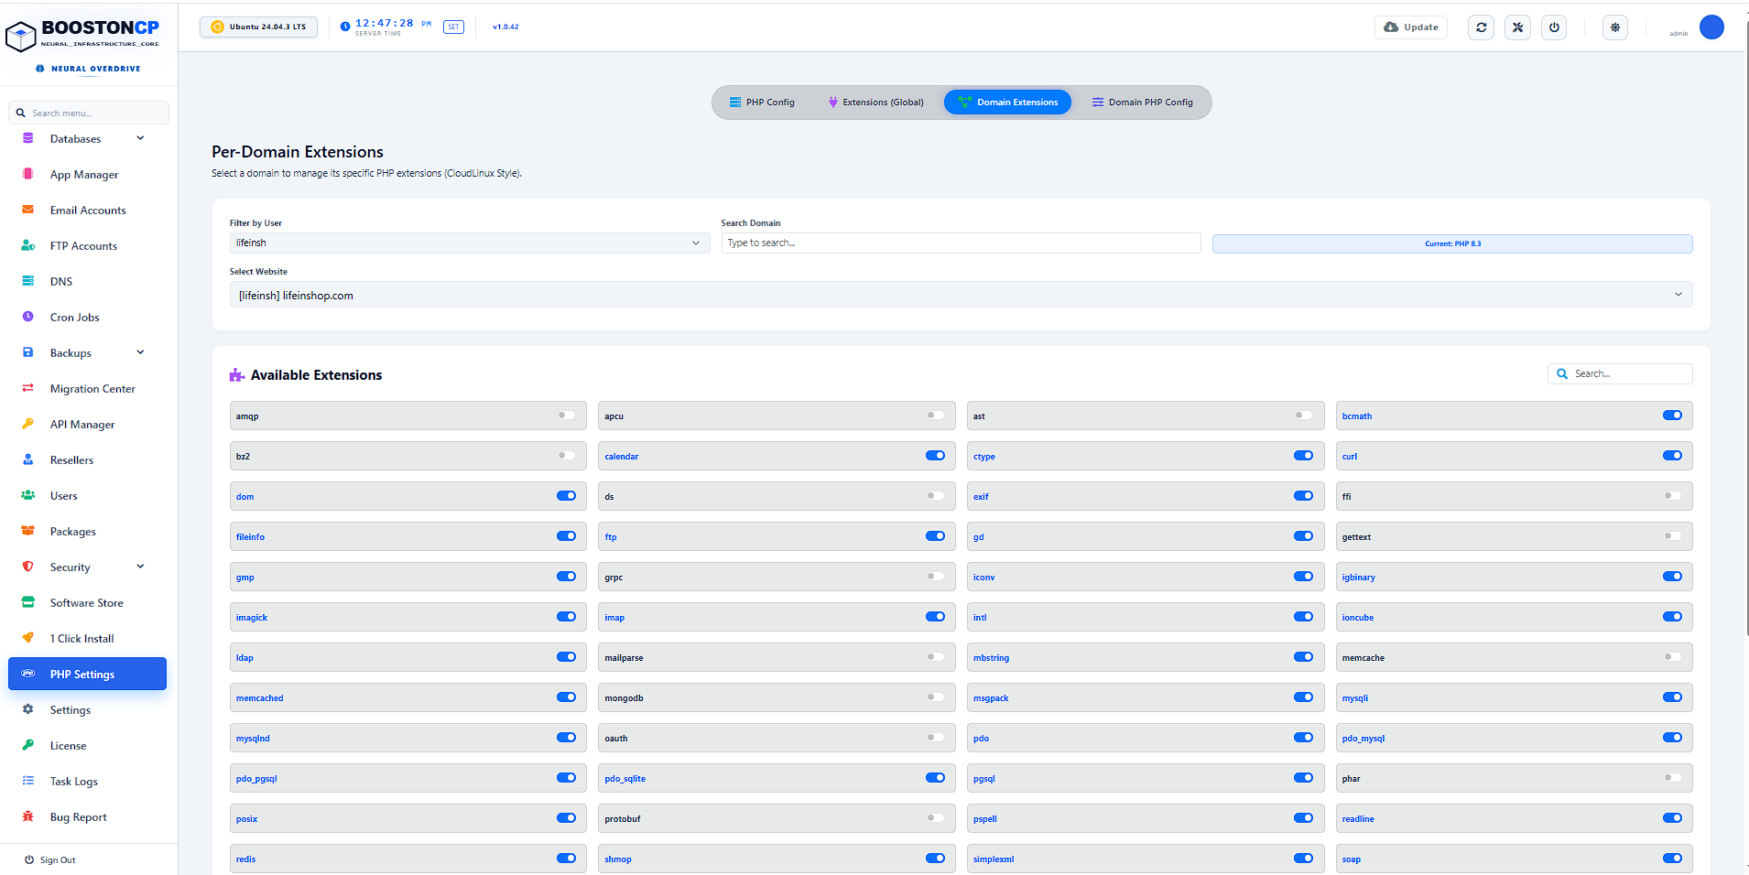The height and width of the screenshot is (875, 1749).
Task: Disable the imagick extension toggle
Action: click(567, 617)
